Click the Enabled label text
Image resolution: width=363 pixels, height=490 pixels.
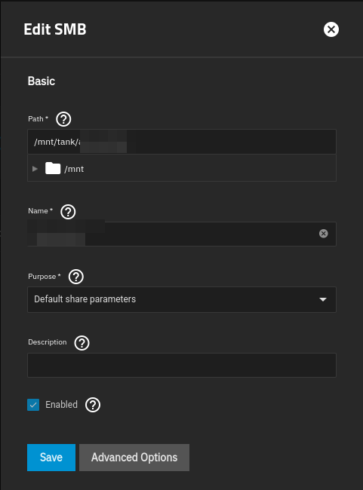pos(61,405)
